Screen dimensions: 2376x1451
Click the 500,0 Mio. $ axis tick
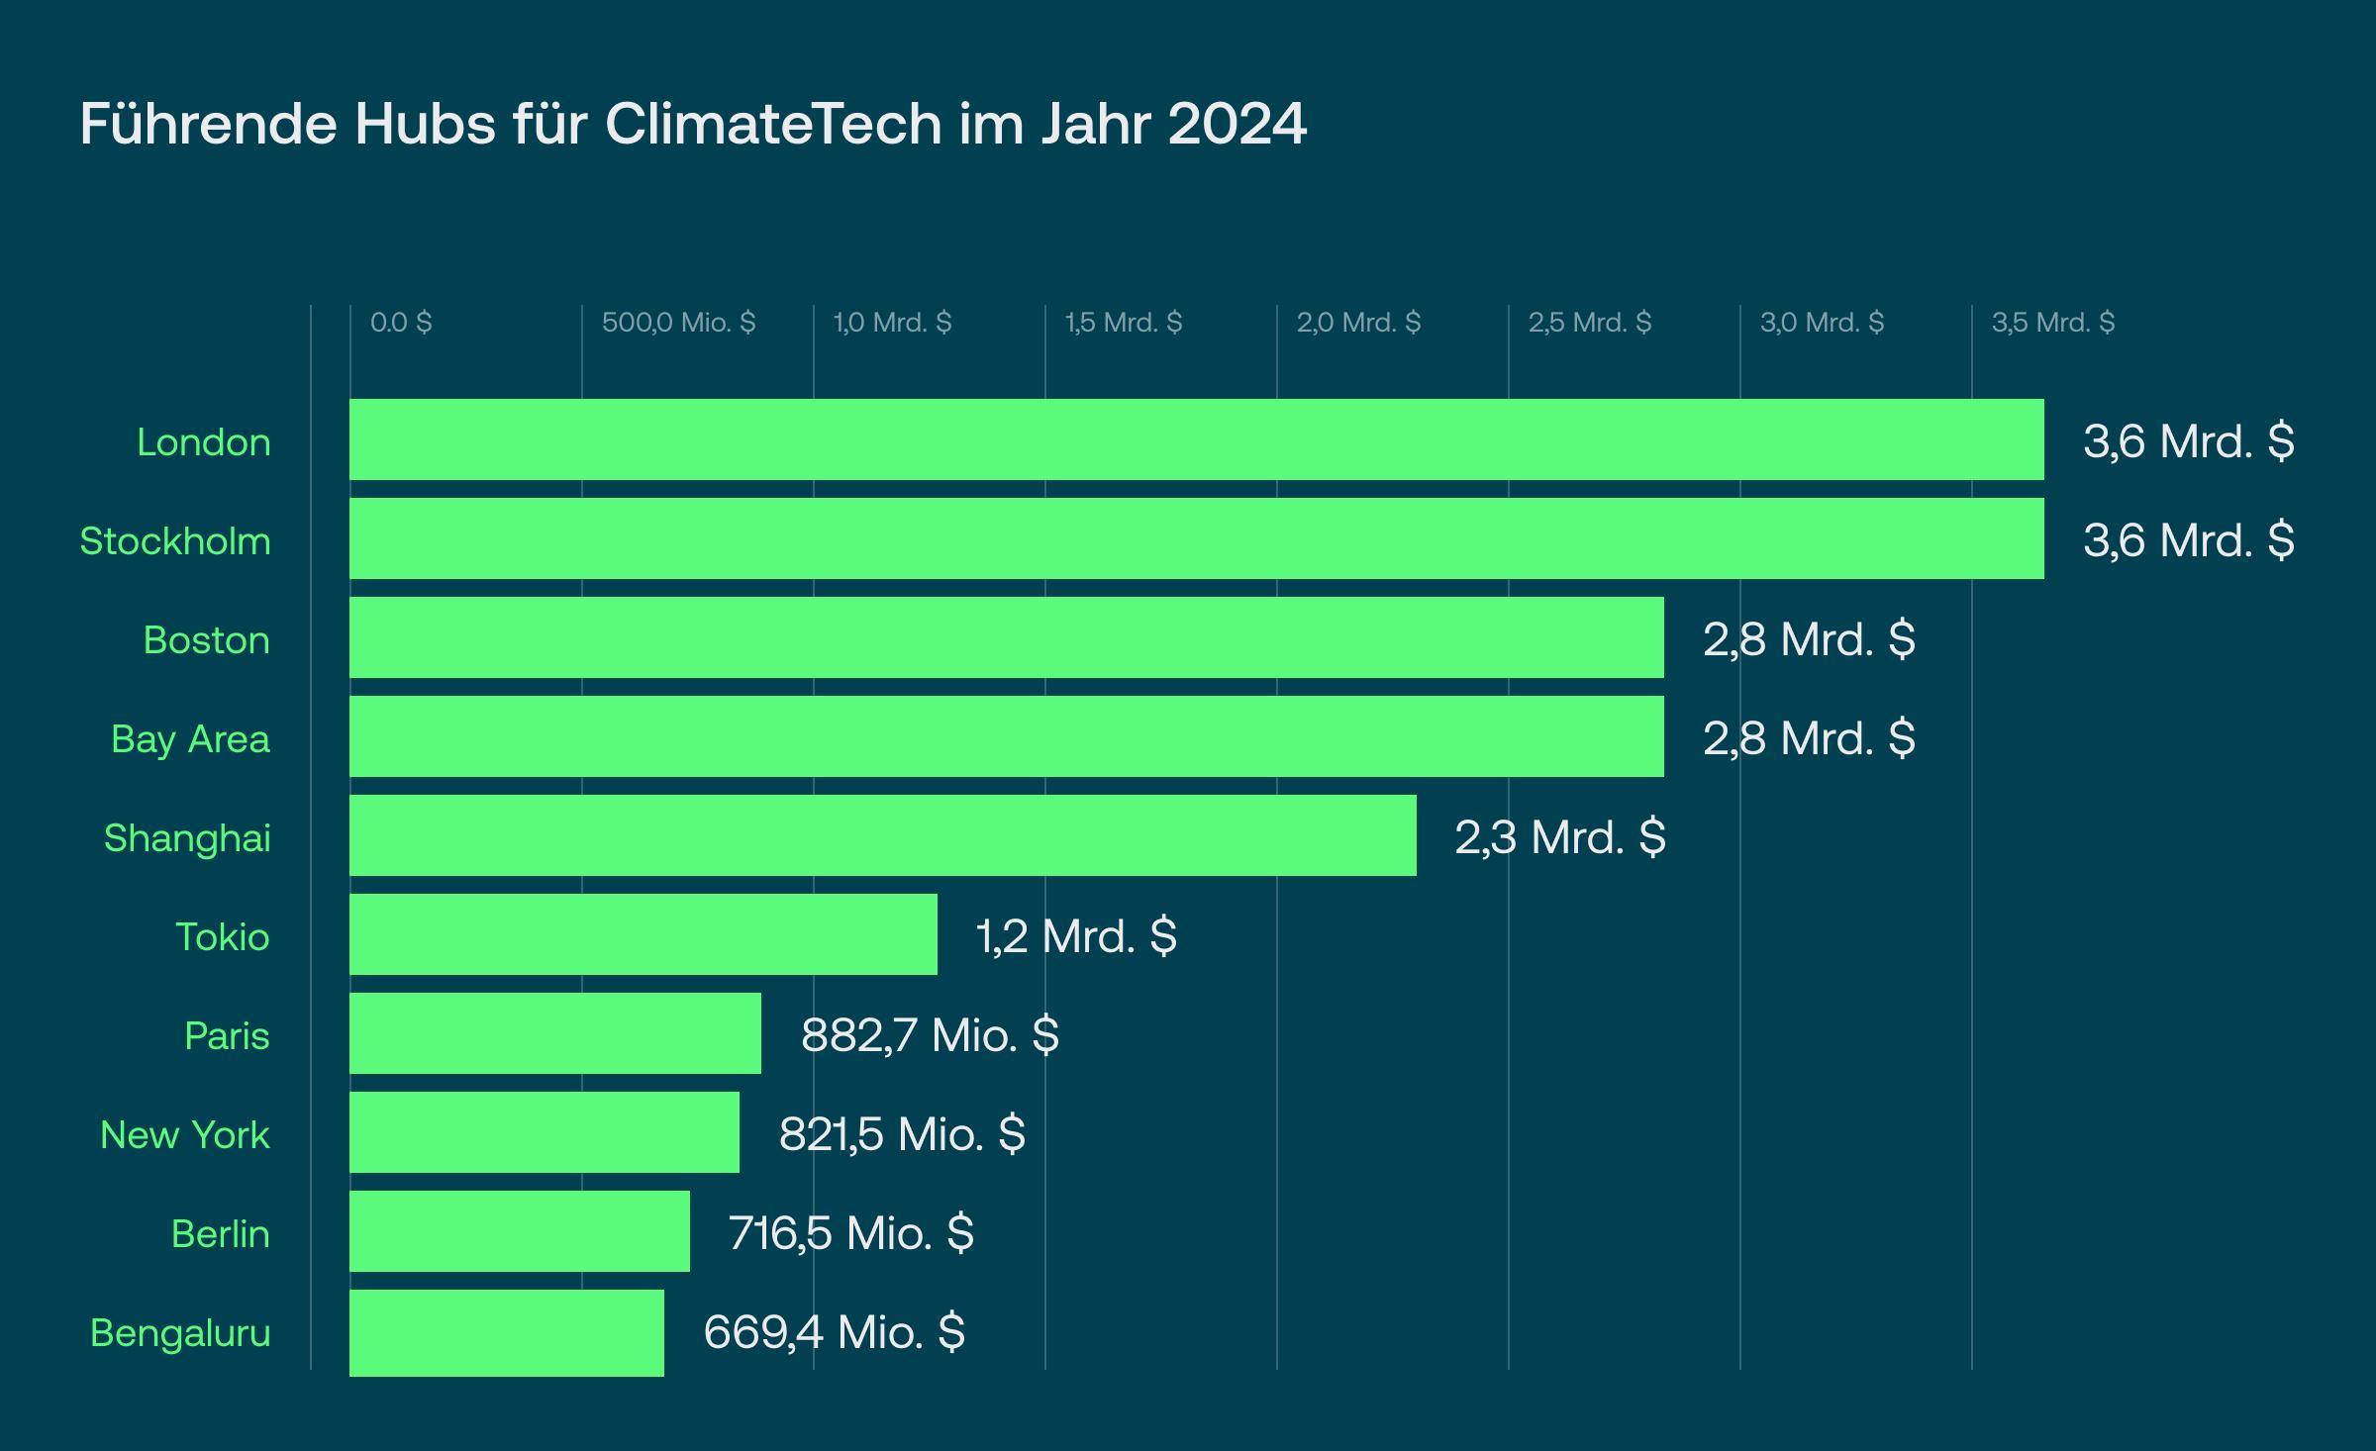point(678,323)
